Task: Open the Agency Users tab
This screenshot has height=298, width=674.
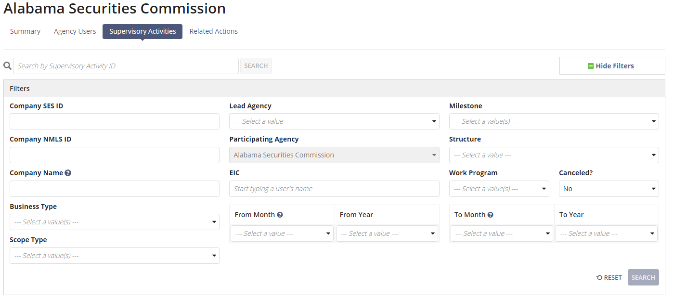Action: pos(75,31)
